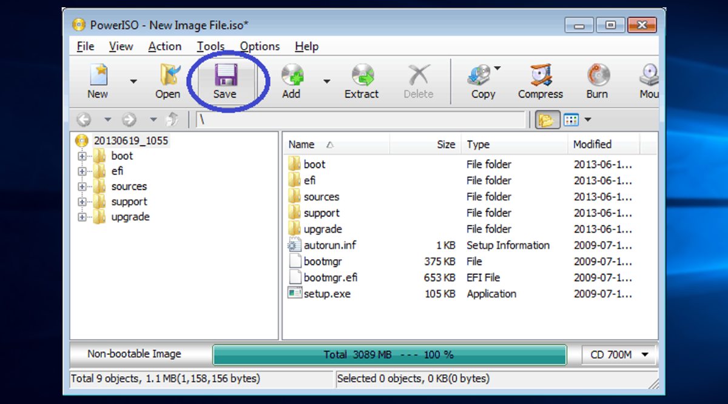The image size is (728, 404).
Task: Click the New image toolbar icon
Action: (98, 81)
